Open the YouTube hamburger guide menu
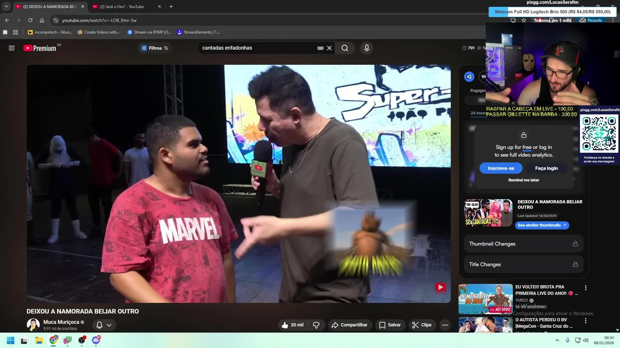620x348 pixels. click(x=12, y=48)
